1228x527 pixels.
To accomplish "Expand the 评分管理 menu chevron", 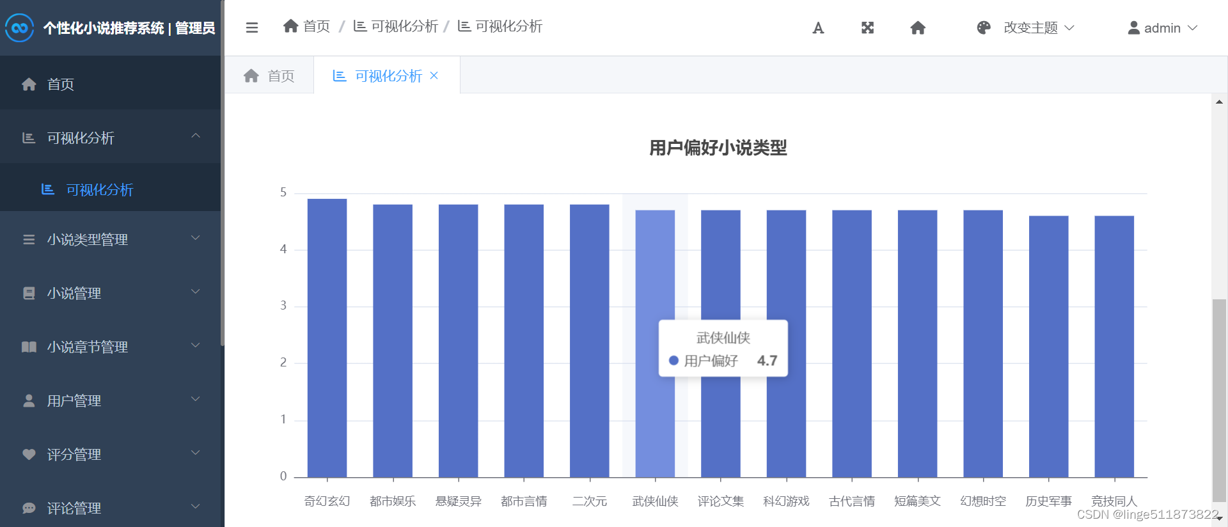I will 196,453.
